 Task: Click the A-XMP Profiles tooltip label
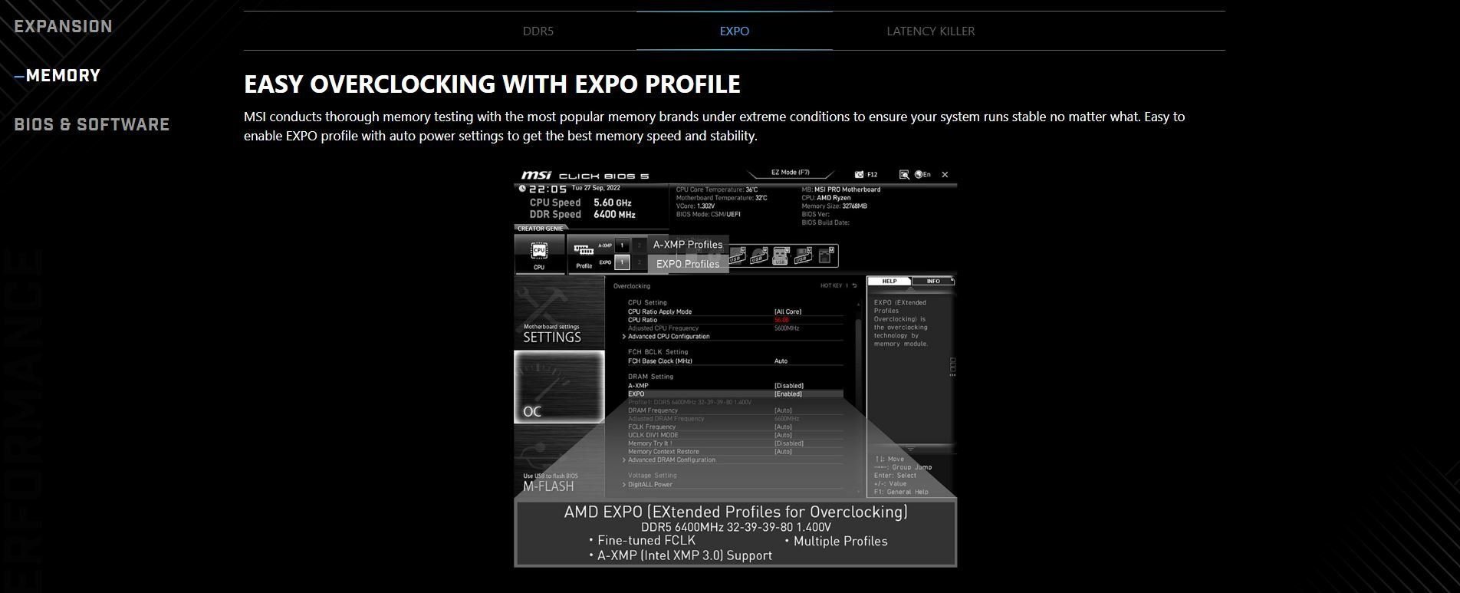(688, 245)
